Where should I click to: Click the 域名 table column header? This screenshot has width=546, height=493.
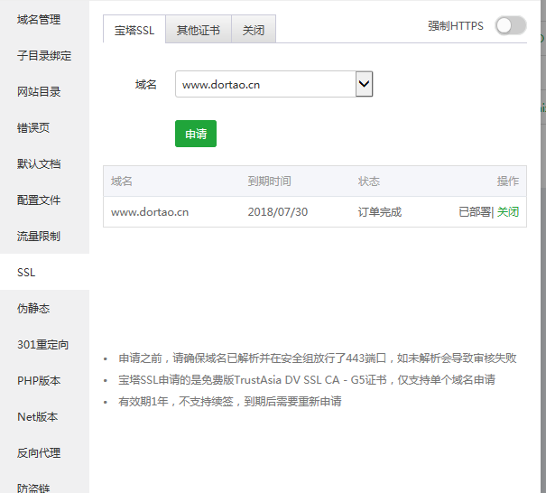coord(122,181)
